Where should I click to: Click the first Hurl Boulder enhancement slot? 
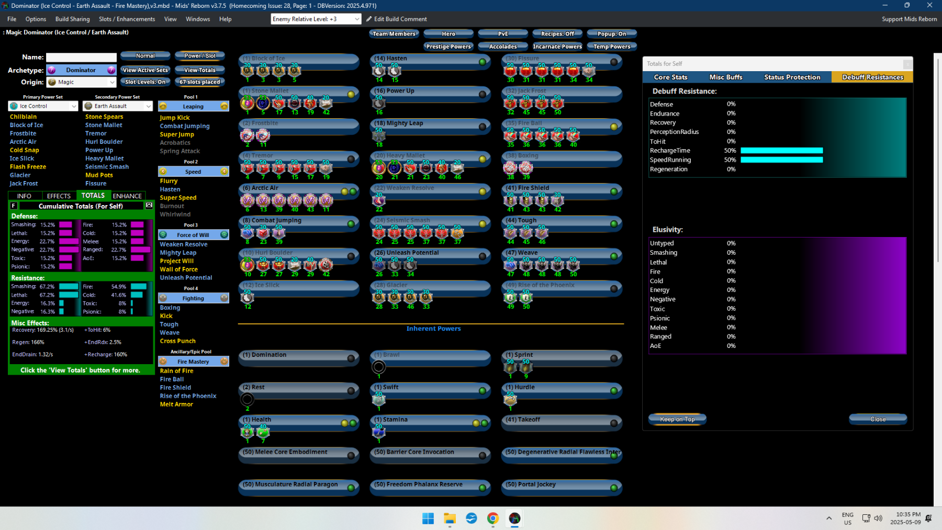click(x=248, y=266)
